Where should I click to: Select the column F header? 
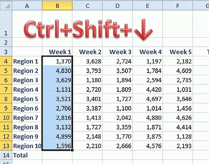click(x=178, y=5)
